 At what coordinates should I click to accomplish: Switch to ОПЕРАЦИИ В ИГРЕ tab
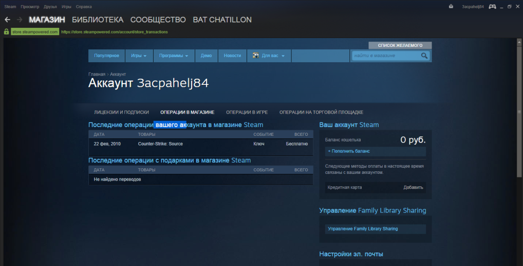pyautogui.click(x=247, y=112)
